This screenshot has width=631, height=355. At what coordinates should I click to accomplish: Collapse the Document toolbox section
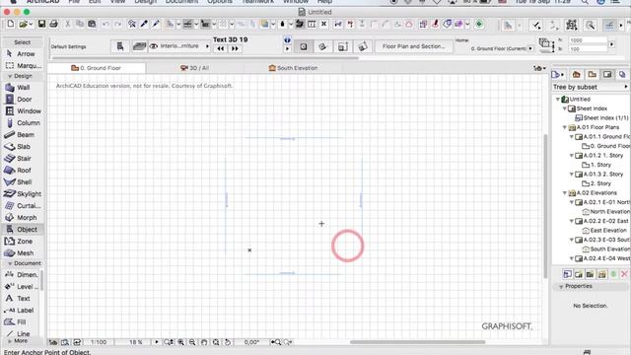pos(10,263)
